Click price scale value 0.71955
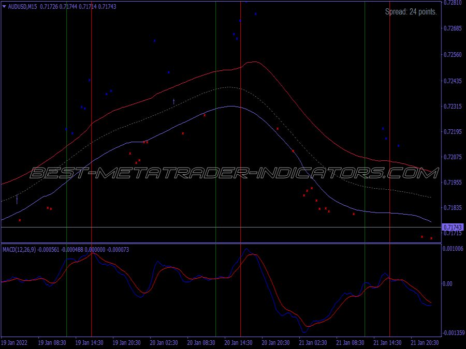 [453, 182]
